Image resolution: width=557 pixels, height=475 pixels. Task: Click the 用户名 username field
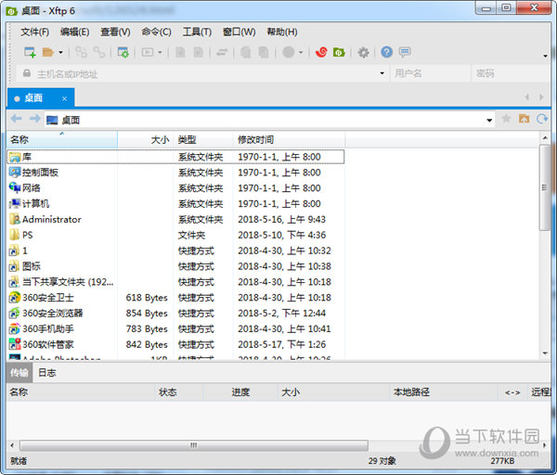coord(431,73)
